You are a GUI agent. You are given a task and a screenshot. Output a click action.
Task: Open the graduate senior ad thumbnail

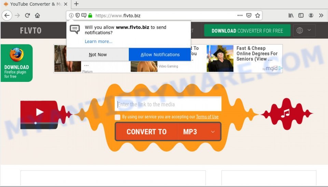[220, 58]
